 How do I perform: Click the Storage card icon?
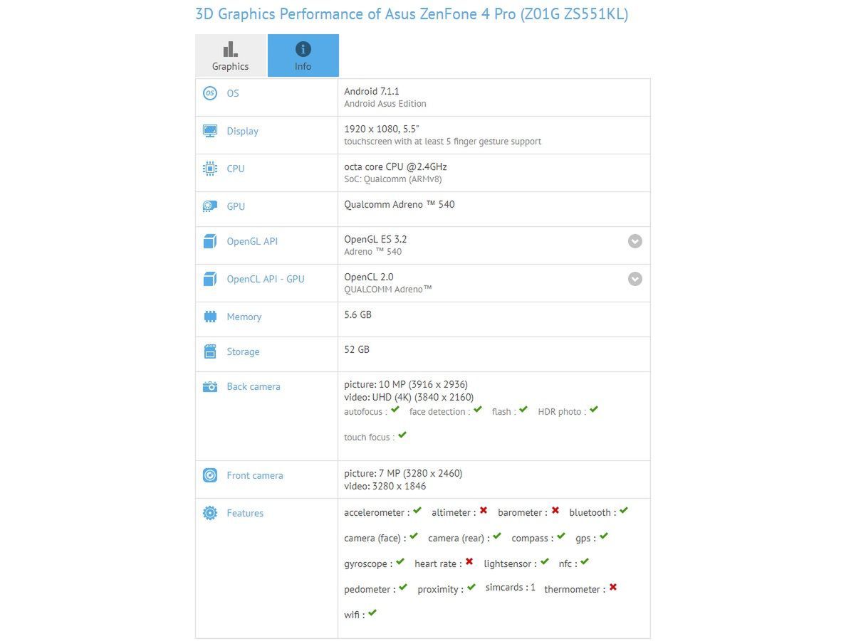click(x=209, y=351)
